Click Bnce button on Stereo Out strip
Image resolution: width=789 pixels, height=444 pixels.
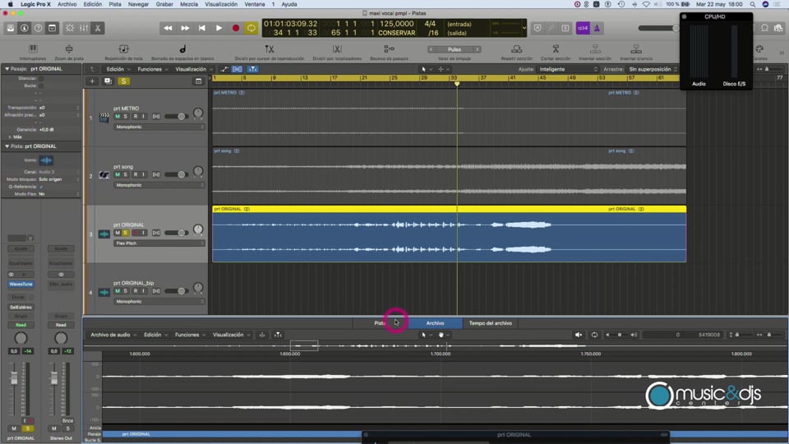pos(67,421)
